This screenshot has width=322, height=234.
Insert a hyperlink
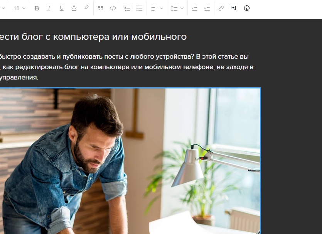[221, 8]
